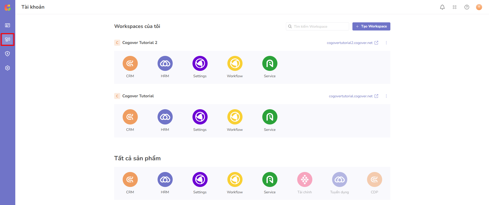Open the settings gear sidebar icon
The width and height of the screenshot is (489, 205).
pos(8,68)
